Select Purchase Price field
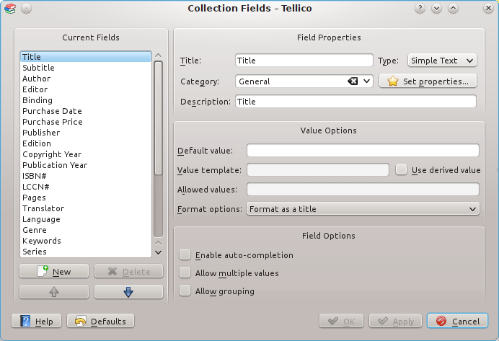Screen dimensions: 499x341 (86, 122)
